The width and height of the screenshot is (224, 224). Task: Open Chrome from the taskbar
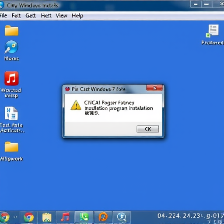tap(29, 217)
